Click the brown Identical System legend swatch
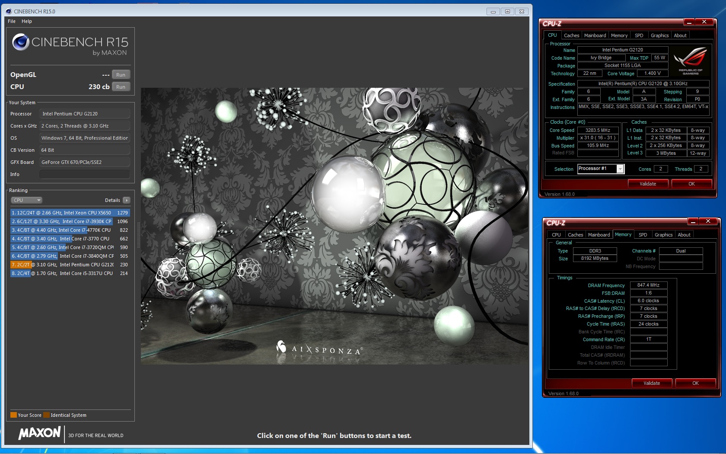This screenshot has width=726, height=454. 46,415
